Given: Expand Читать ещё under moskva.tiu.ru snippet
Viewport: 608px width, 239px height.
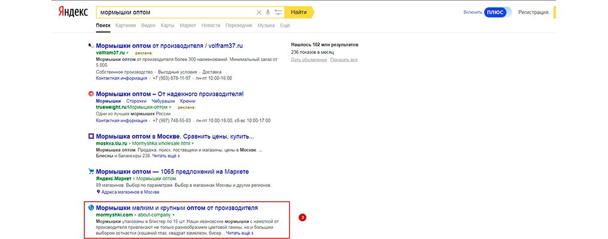Looking at the screenshot, I should 166,156.
